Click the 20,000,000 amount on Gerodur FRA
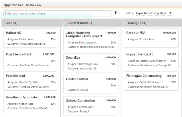Screen dimensions: 182x117 click(169, 33)
